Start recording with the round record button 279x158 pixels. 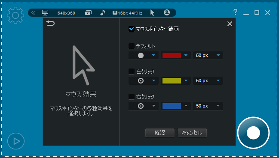pyautogui.click(x=253, y=133)
